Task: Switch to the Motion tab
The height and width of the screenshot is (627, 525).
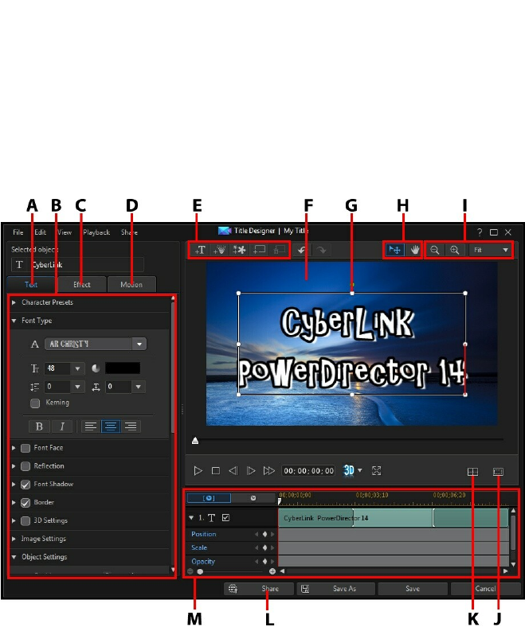Action: point(131,284)
